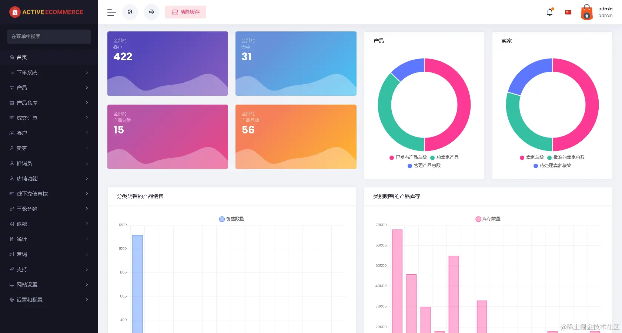The image size is (622, 333).
Task: Open the admin user name dropdown
Action: coord(605,12)
